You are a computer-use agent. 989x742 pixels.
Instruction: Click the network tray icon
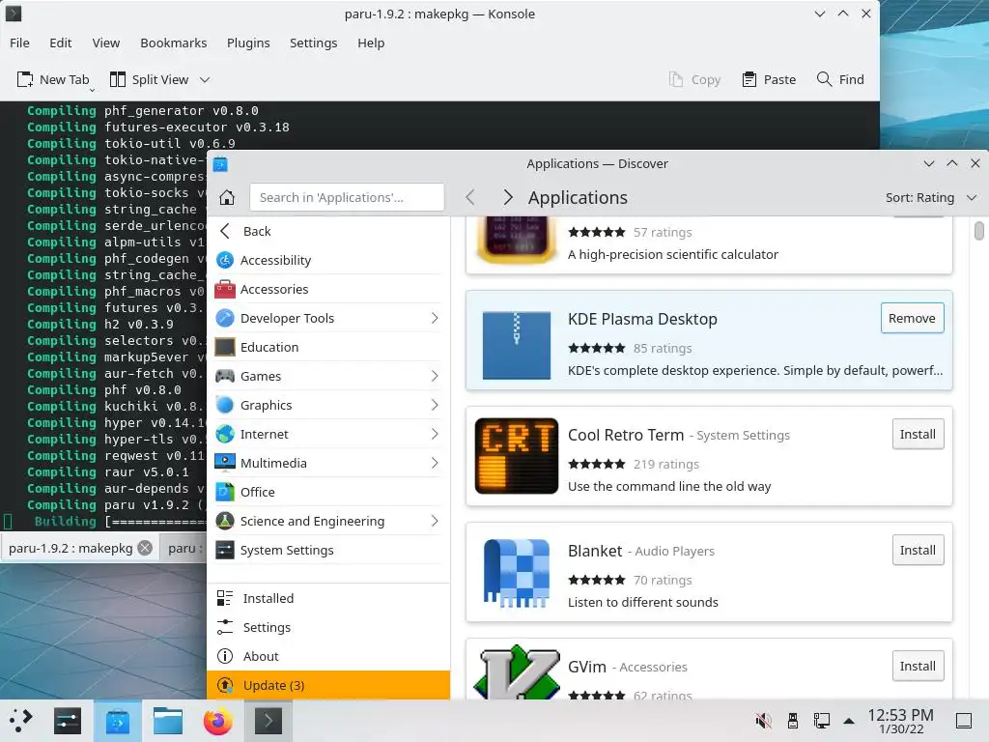[821, 721]
